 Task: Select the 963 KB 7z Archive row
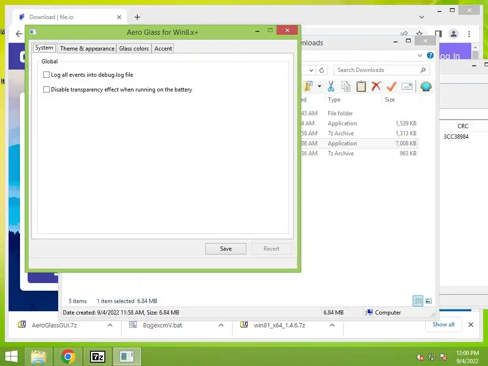[359, 153]
